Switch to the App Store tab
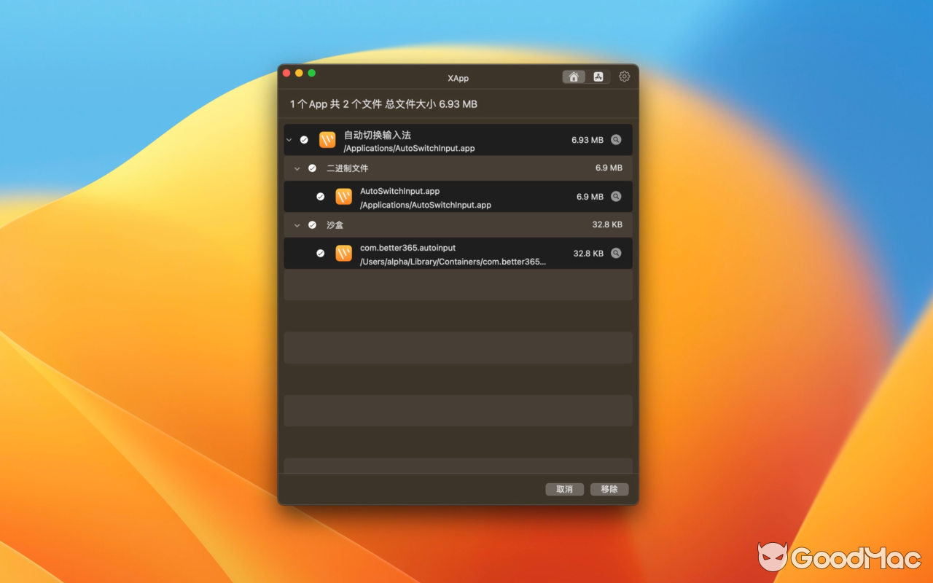 tap(598, 76)
